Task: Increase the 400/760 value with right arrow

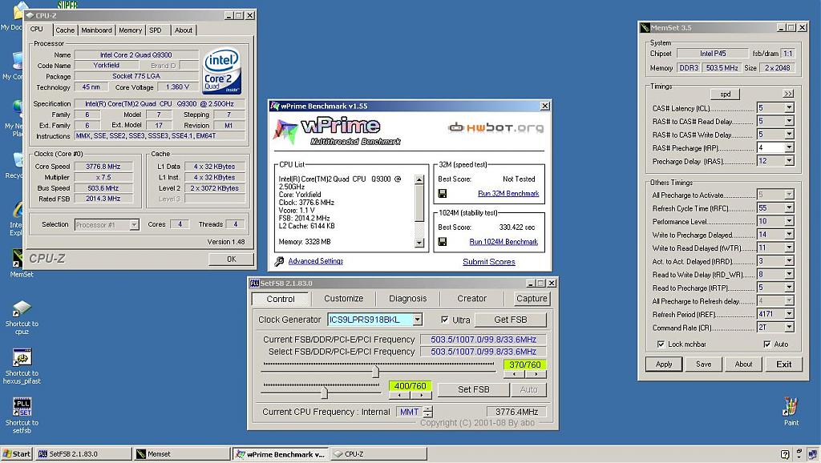Action: [x=421, y=395]
